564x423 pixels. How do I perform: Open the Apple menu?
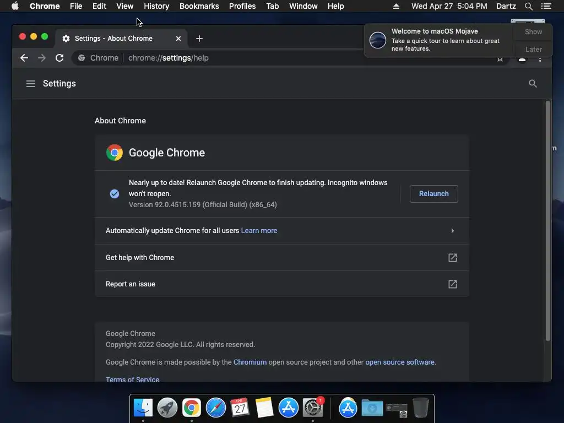coord(15,6)
